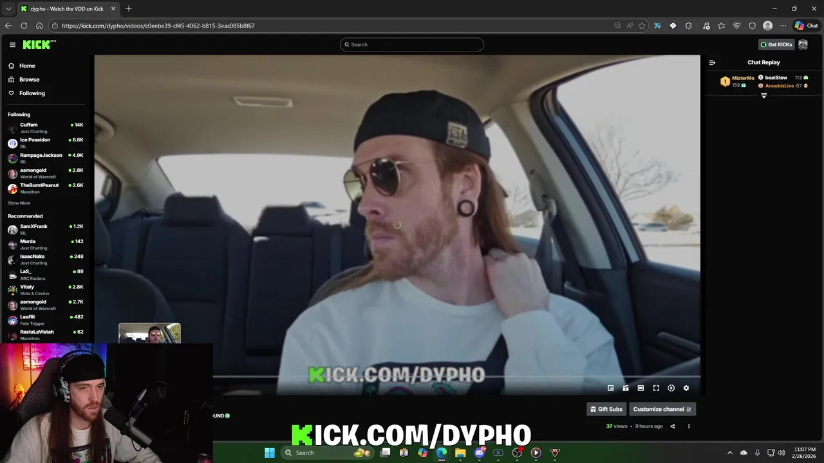Open the browser tab search dropdown
The height and width of the screenshot is (463, 824).
tap(8, 9)
